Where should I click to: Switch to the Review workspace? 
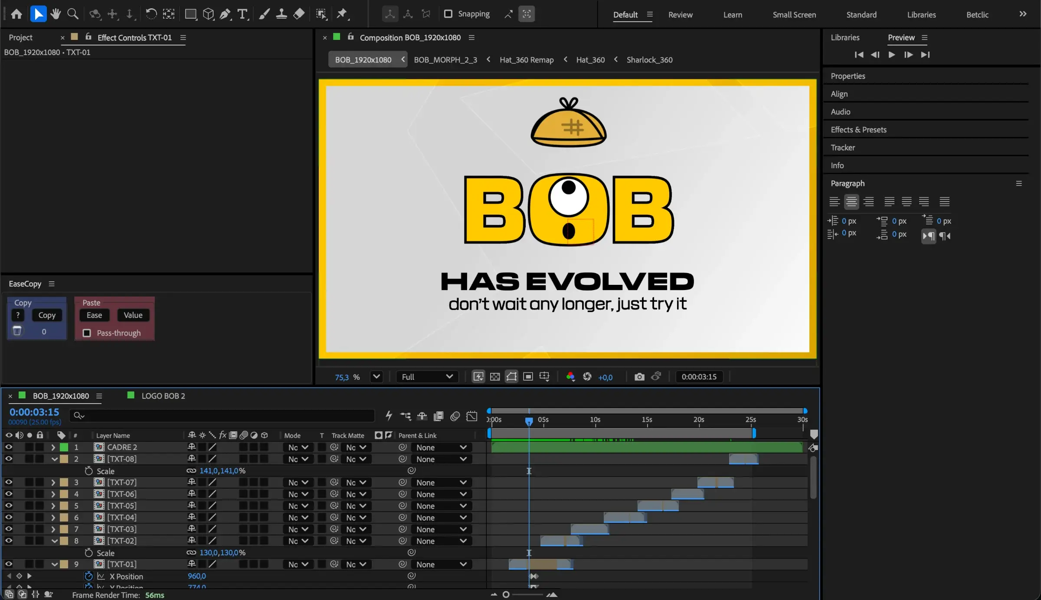pos(680,15)
